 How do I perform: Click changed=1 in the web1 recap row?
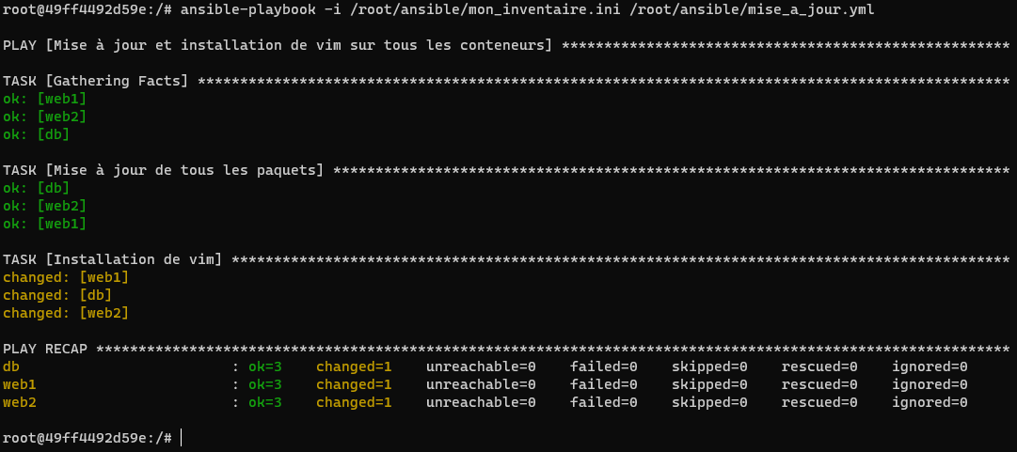point(354,384)
